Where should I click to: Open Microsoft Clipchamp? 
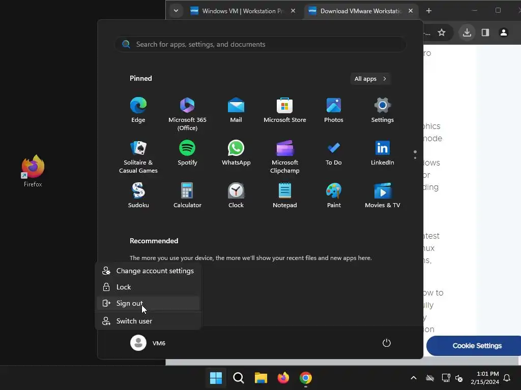point(285,157)
